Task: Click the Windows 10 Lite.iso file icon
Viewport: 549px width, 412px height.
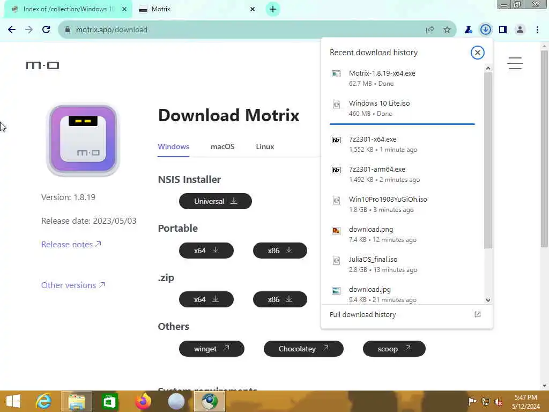Action: pyautogui.click(x=336, y=104)
